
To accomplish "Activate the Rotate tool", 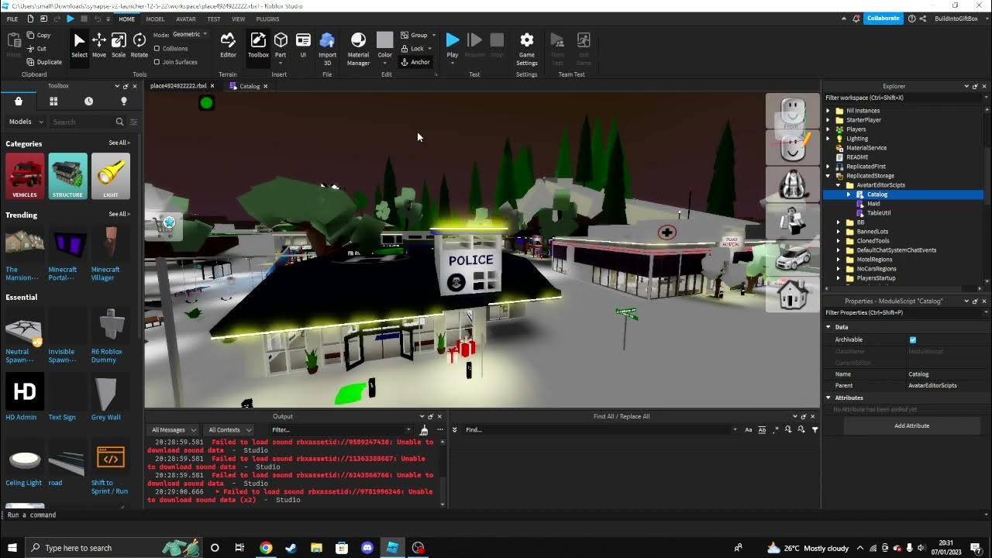I will 139,45.
